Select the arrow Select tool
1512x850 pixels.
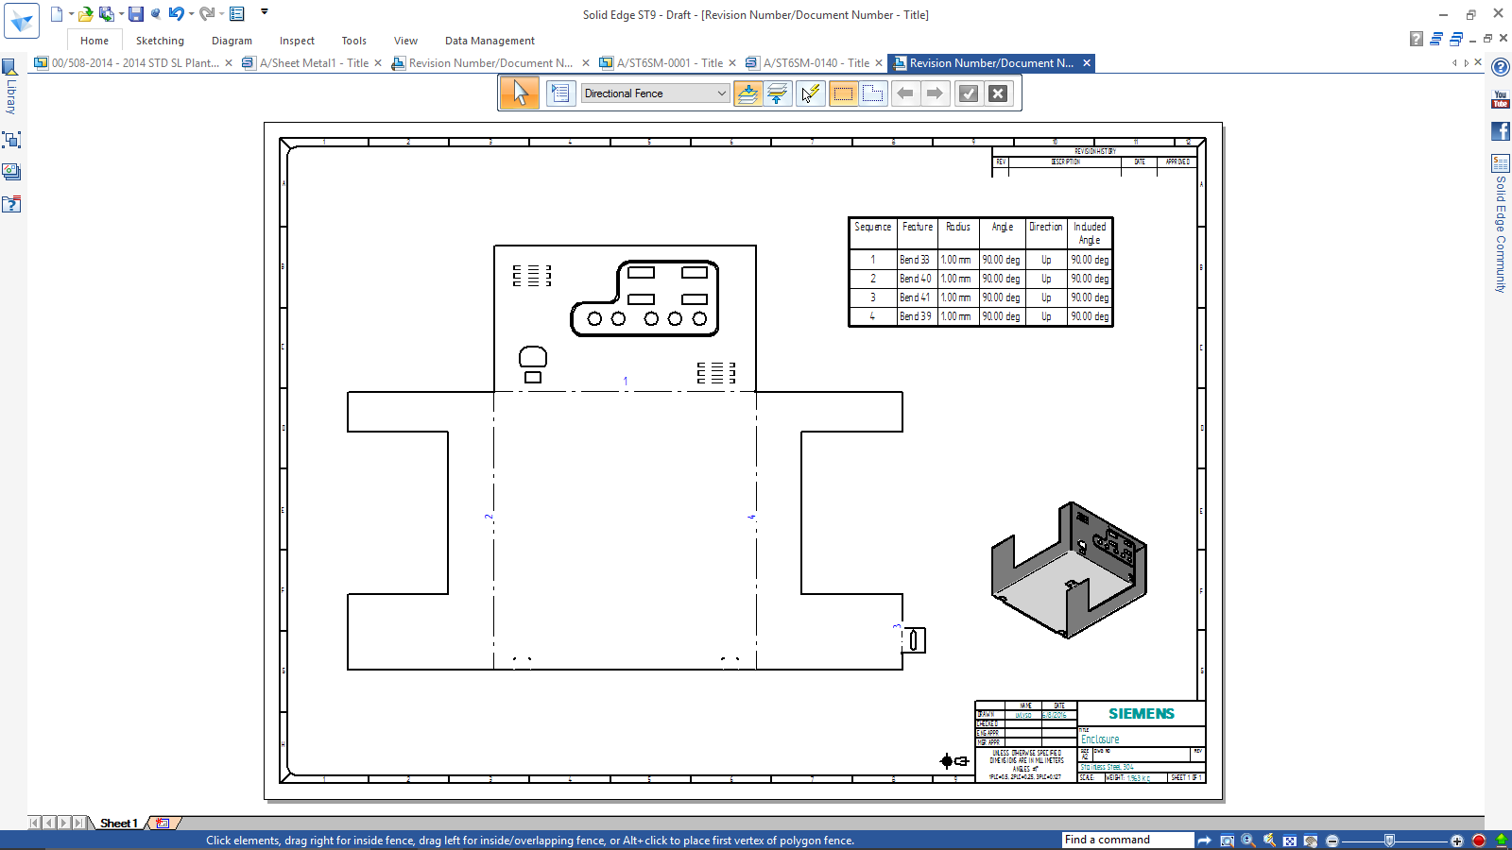pyautogui.click(x=519, y=93)
